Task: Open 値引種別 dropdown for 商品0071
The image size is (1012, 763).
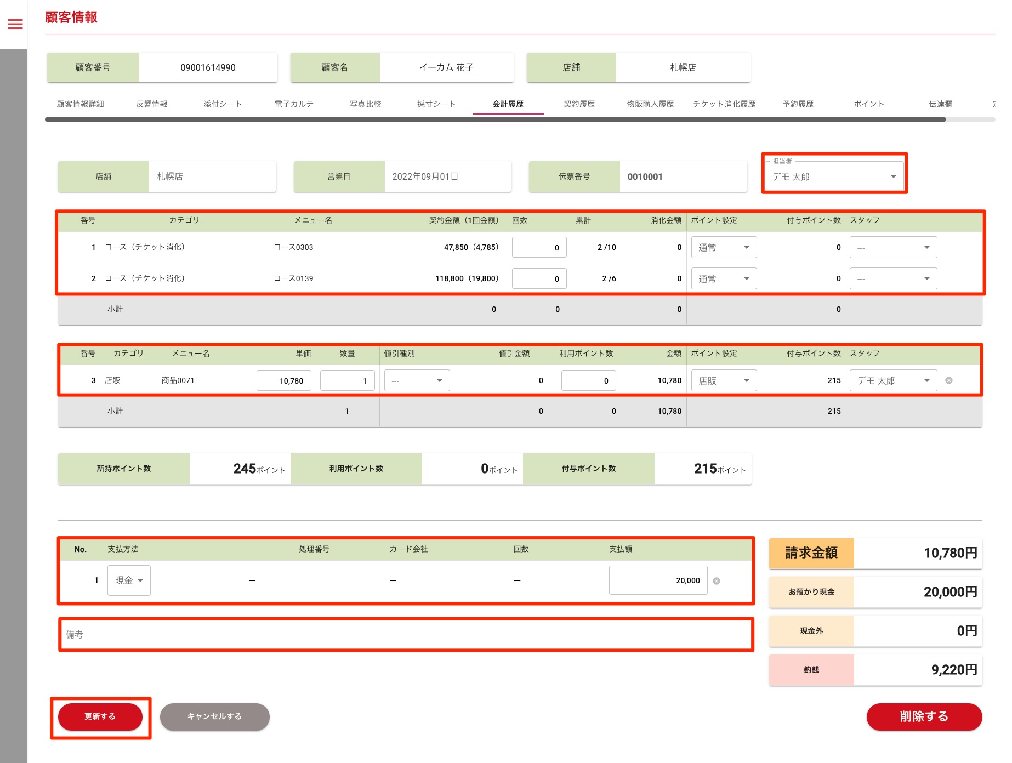Action: [x=417, y=381]
